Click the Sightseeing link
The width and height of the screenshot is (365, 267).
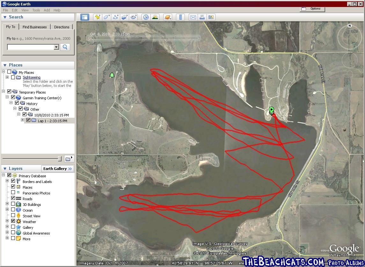tap(32, 77)
